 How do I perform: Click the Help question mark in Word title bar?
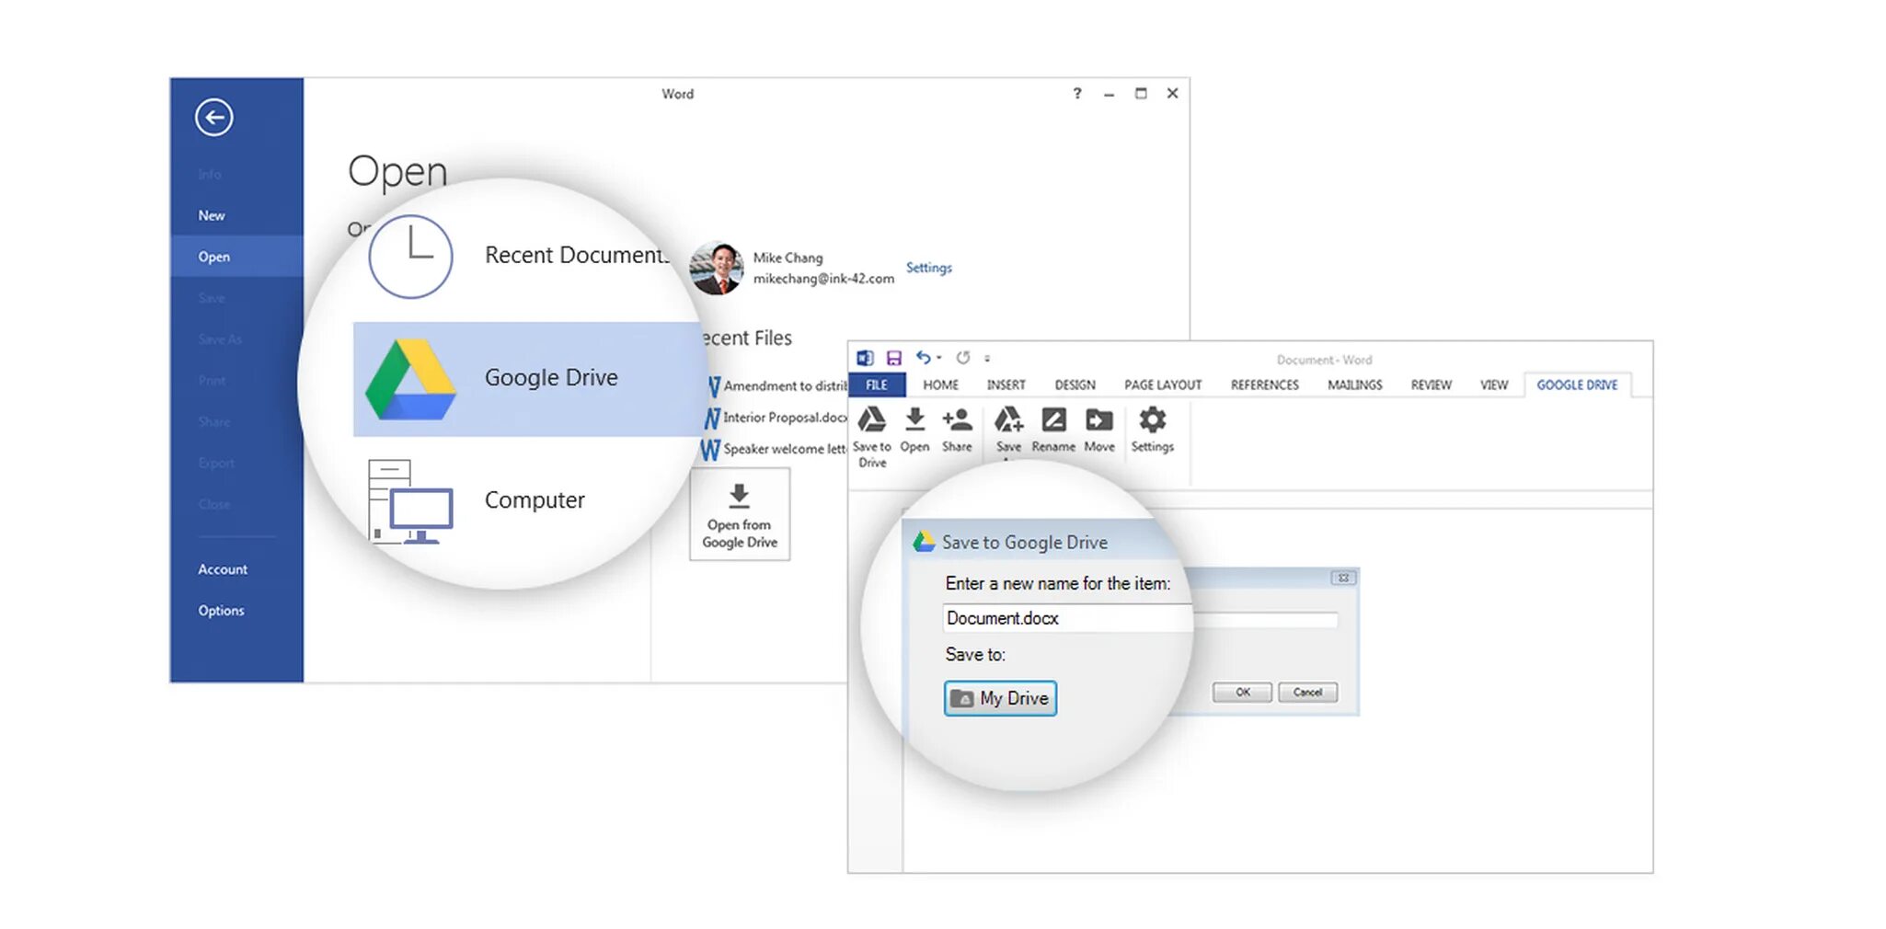(1076, 93)
